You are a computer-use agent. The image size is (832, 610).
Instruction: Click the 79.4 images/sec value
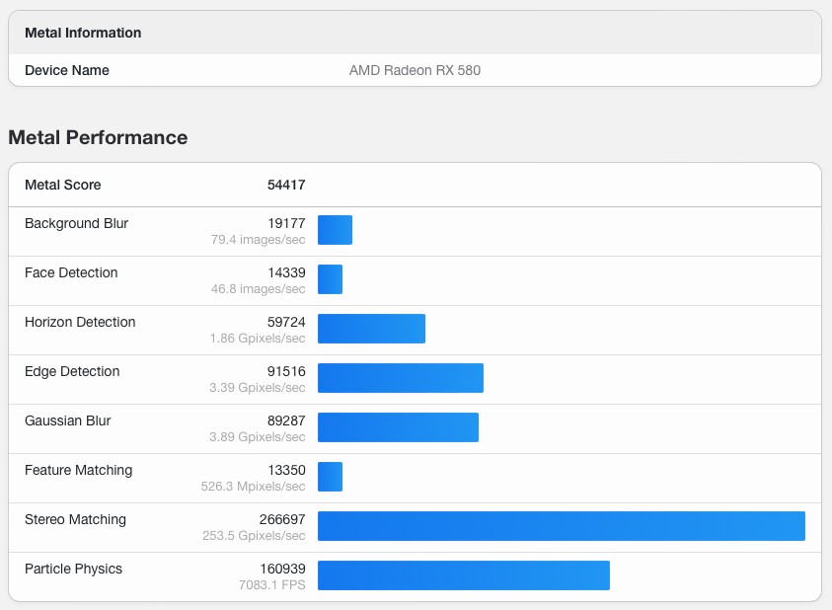(258, 240)
